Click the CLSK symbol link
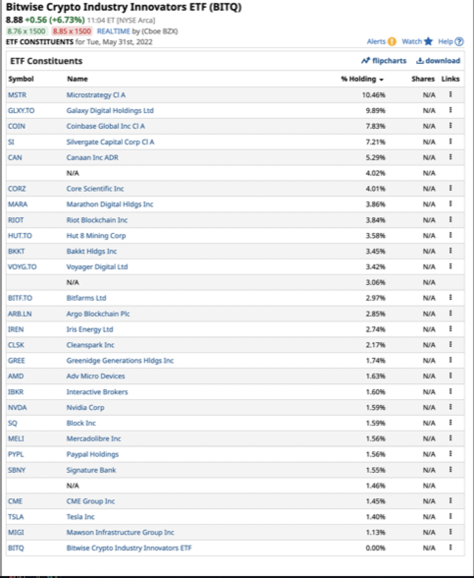Image resolution: width=474 pixels, height=578 pixels. click(16, 345)
